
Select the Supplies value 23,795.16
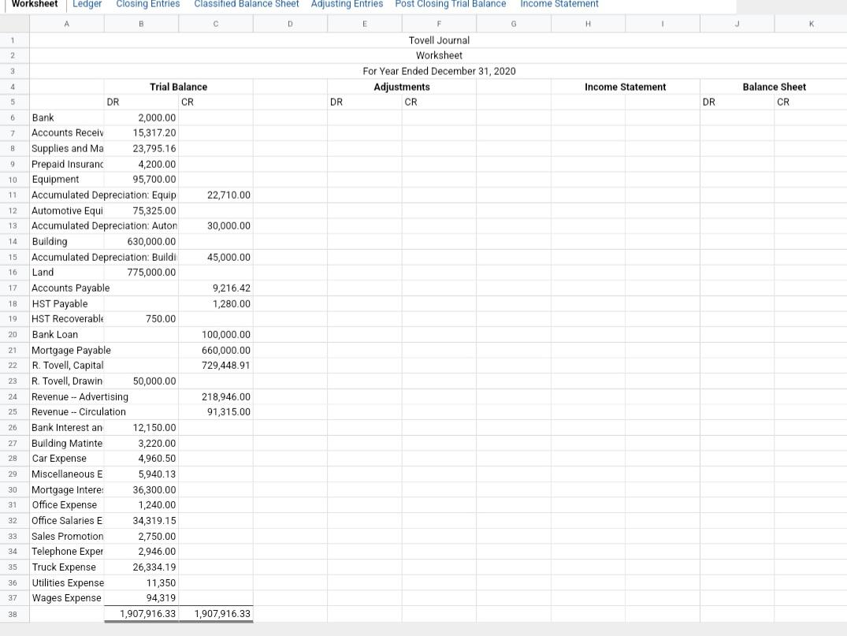pyautogui.click(x=142, y=149)
